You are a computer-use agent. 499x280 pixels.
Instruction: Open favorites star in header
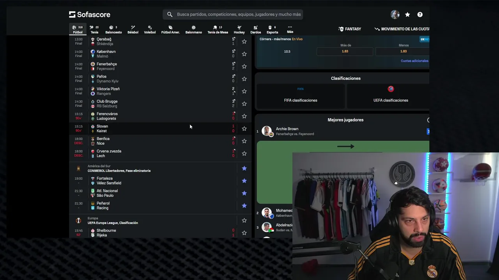(x=407, y=14)
